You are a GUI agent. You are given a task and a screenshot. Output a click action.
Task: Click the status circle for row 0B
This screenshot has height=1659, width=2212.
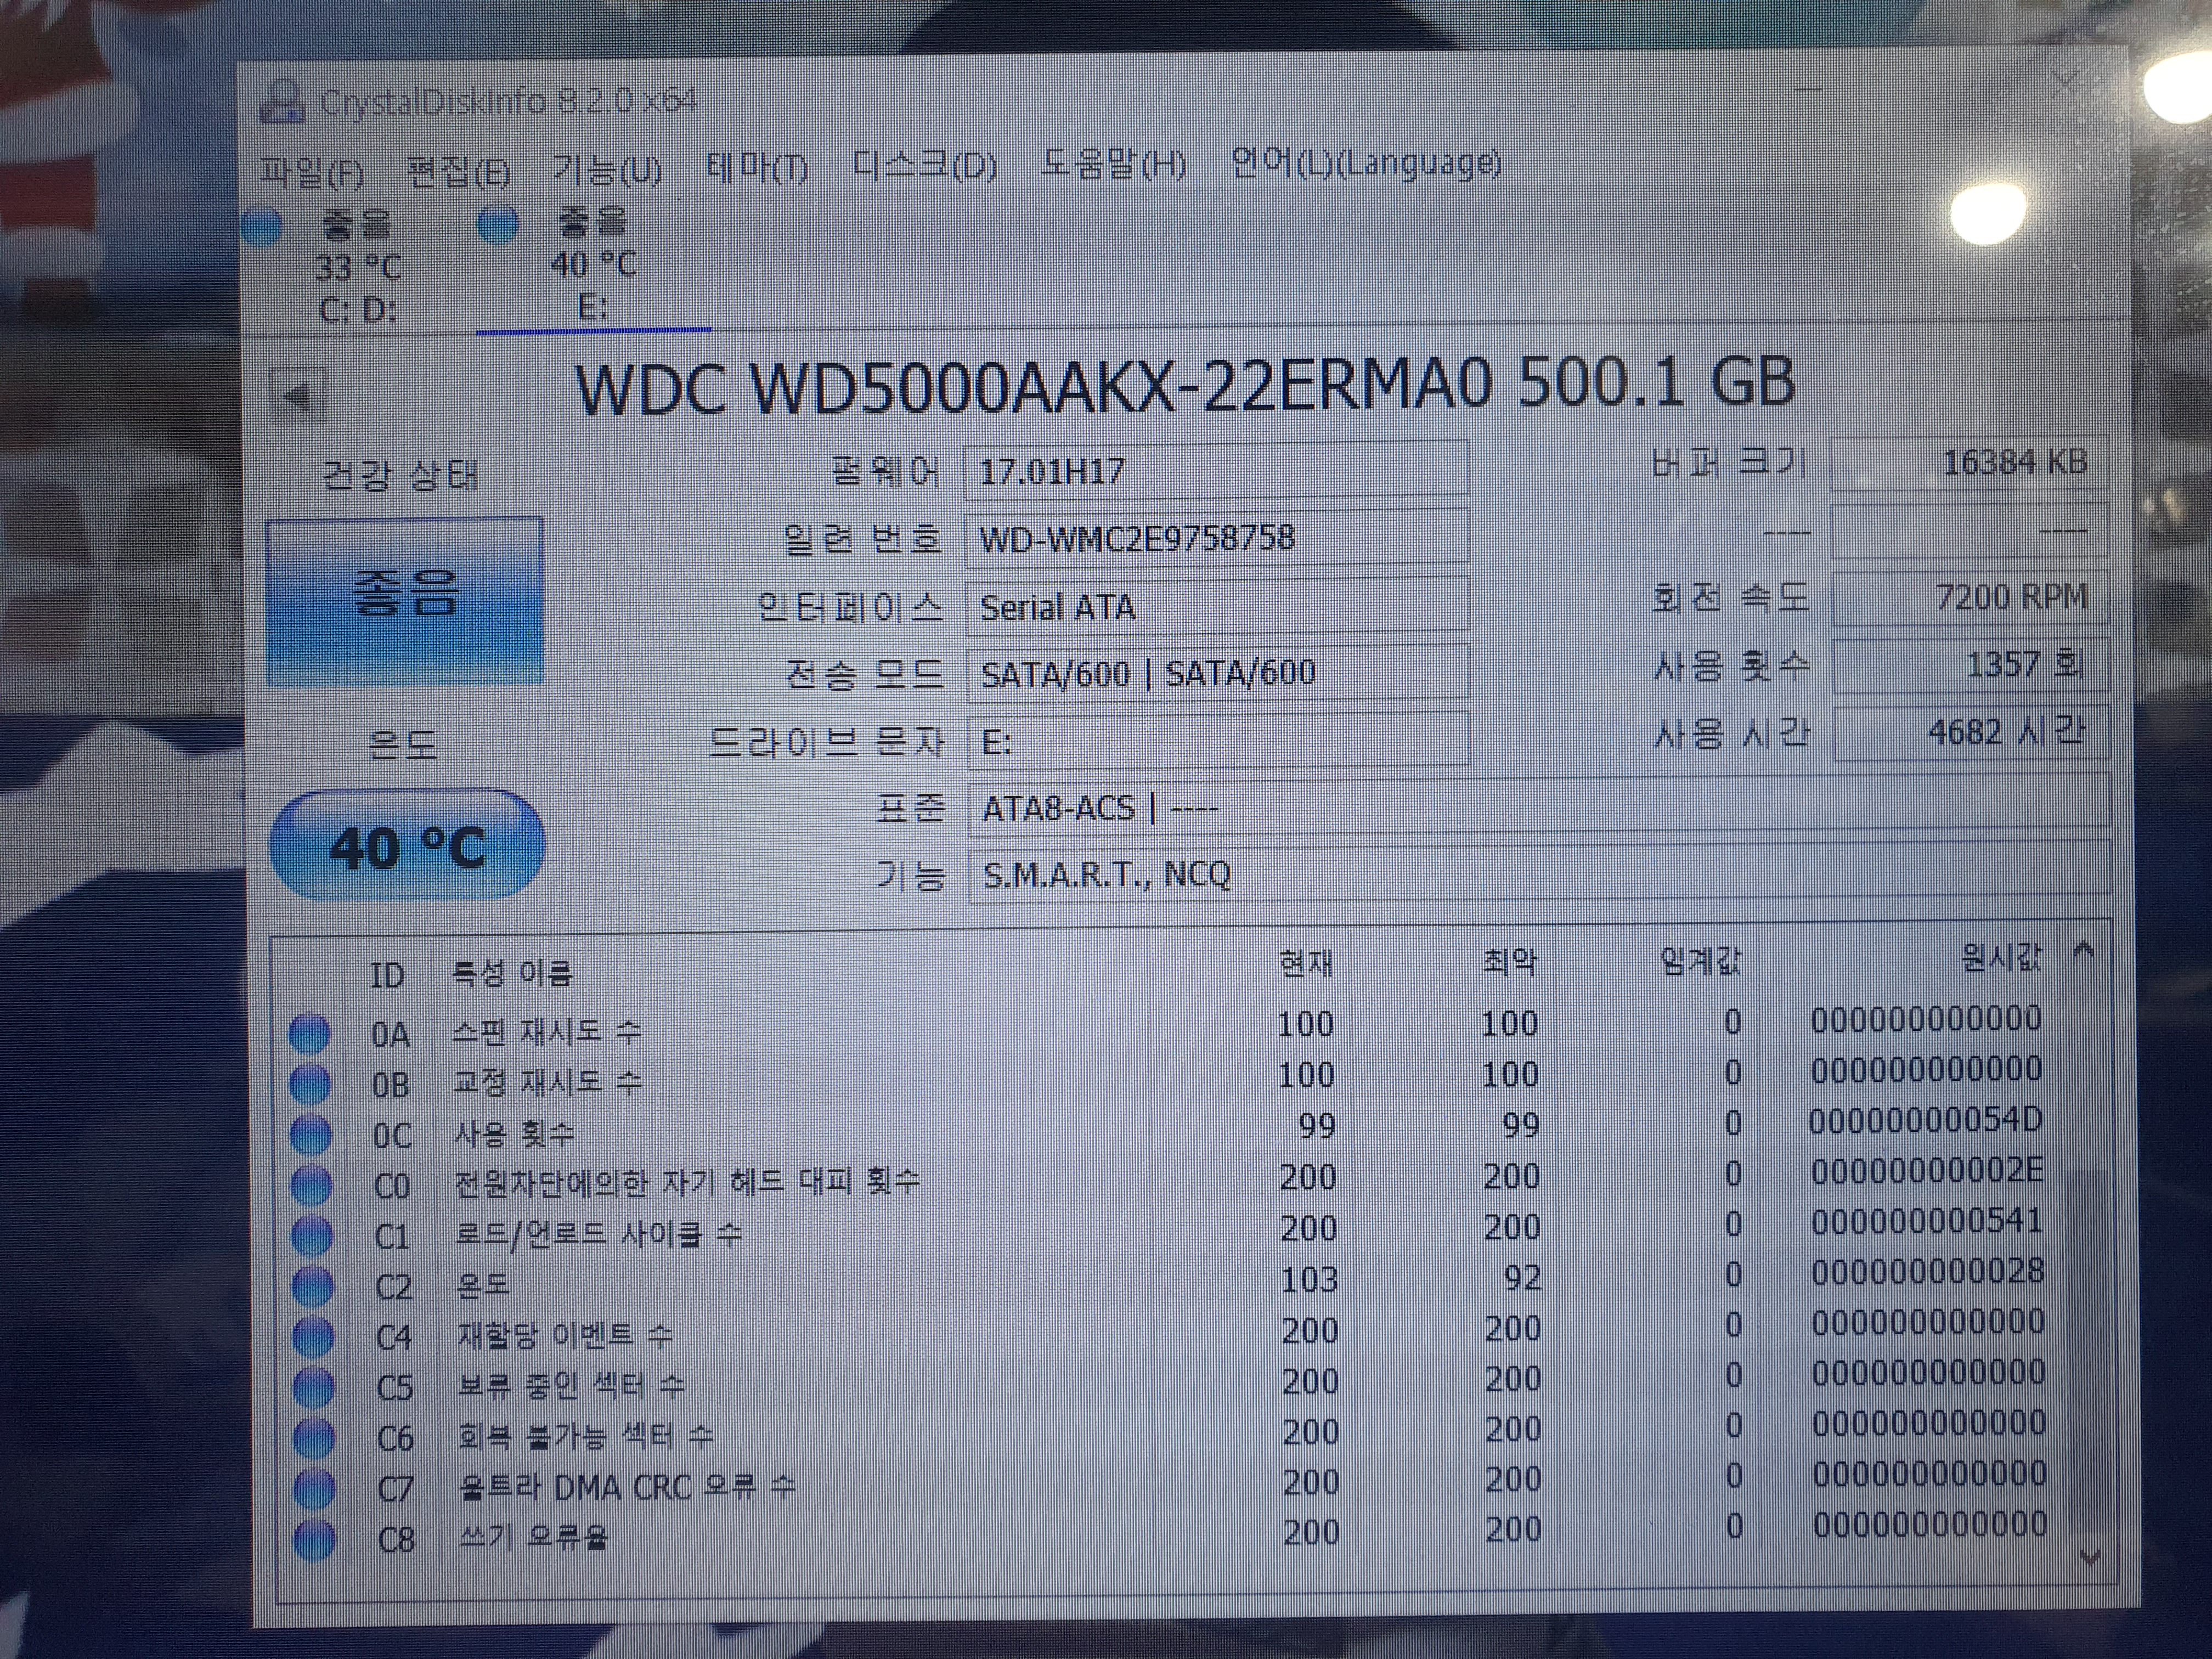pyautogui.click(x=310, y=1085)
